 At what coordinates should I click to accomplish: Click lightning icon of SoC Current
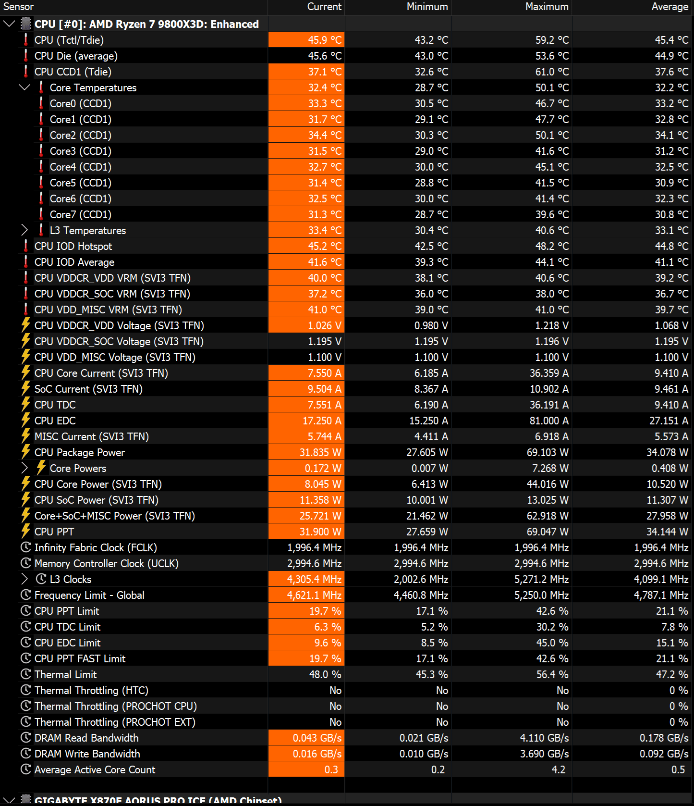click(x=26, y=389)
